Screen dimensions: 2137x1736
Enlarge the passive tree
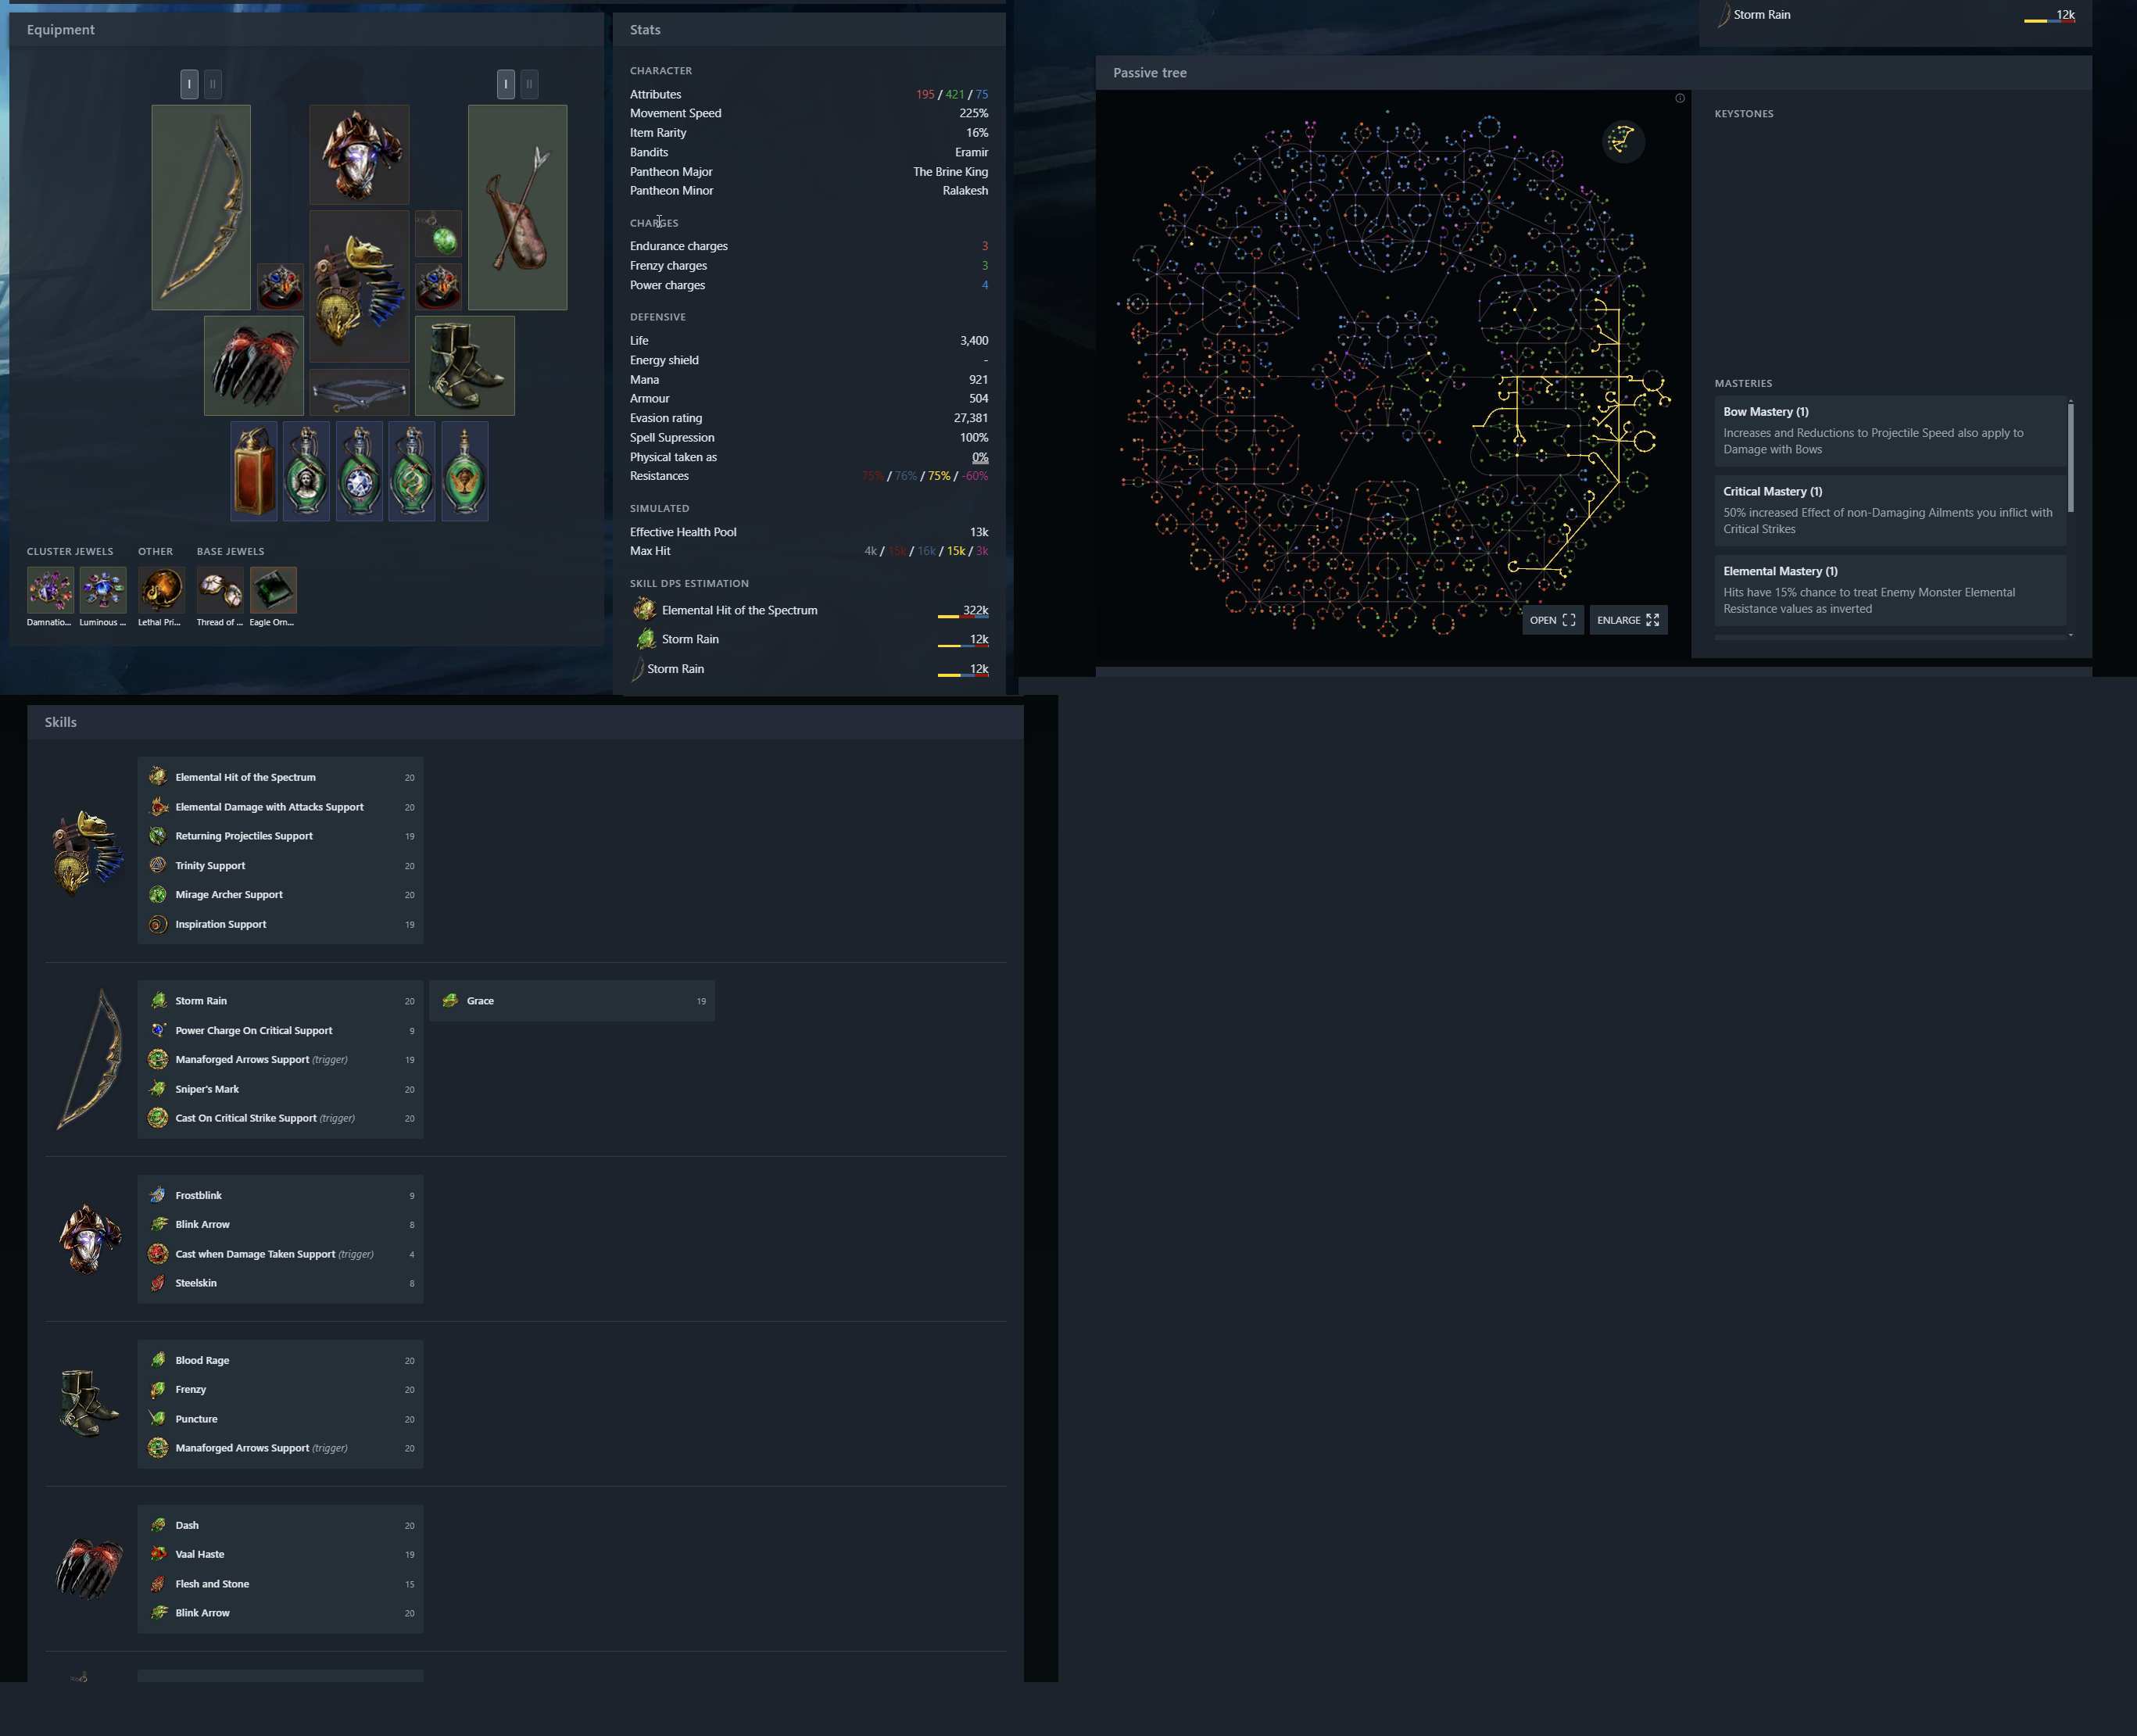click(x=1627, y=620)
